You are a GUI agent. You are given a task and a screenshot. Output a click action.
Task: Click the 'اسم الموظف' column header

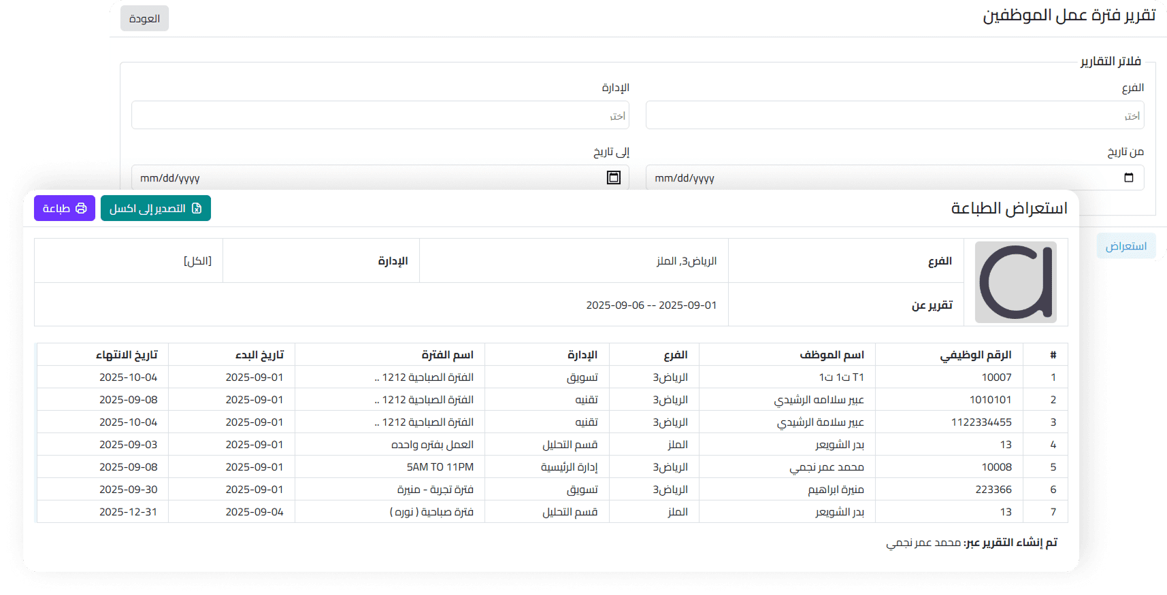(x=832, y=355)
